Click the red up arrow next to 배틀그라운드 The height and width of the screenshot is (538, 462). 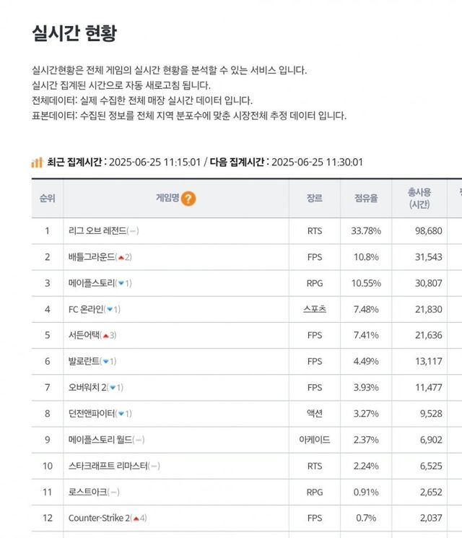click(x=122, y=257)
